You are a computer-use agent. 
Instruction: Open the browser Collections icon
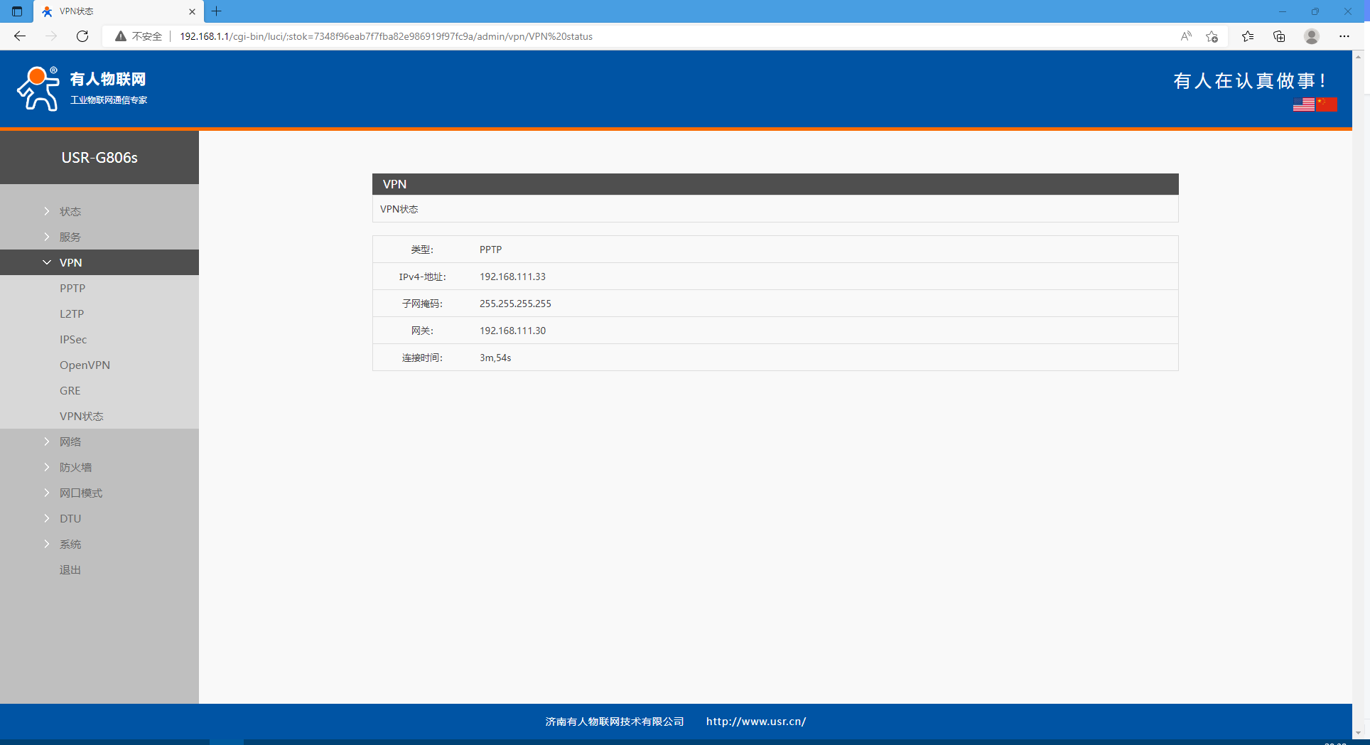(1279, 36)
